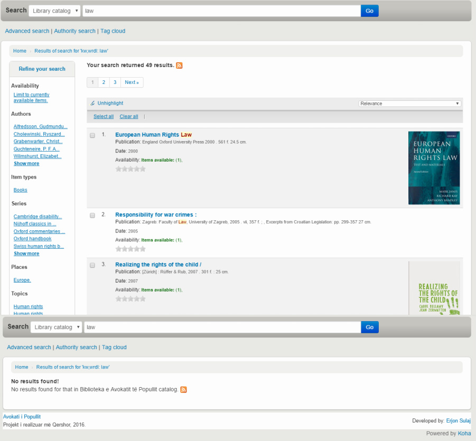Open European Human Rights Law book cover

434,167
